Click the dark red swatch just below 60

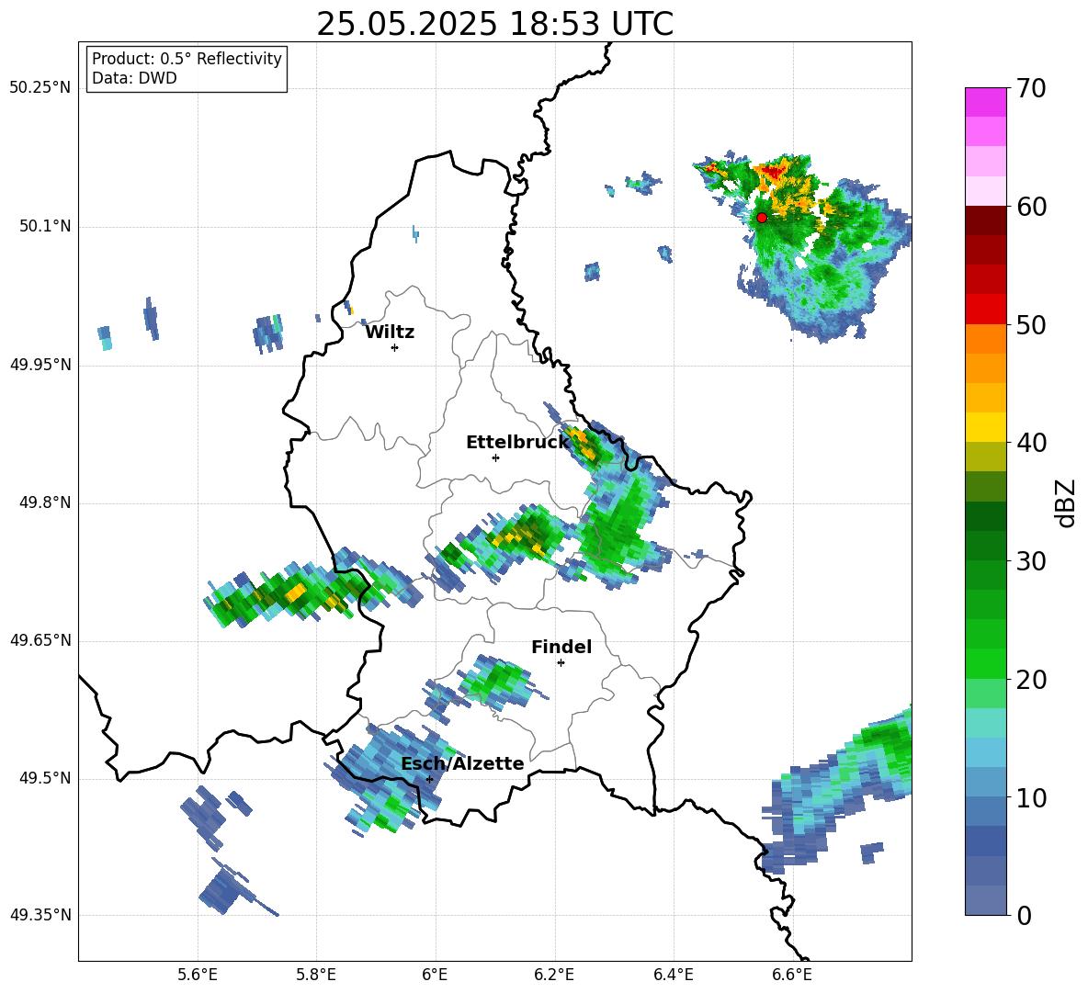985,220
